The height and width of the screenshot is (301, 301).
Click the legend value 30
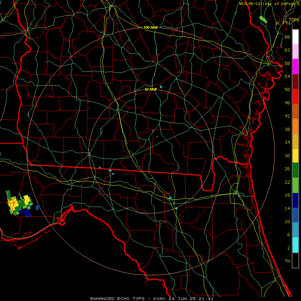[287, 156]
